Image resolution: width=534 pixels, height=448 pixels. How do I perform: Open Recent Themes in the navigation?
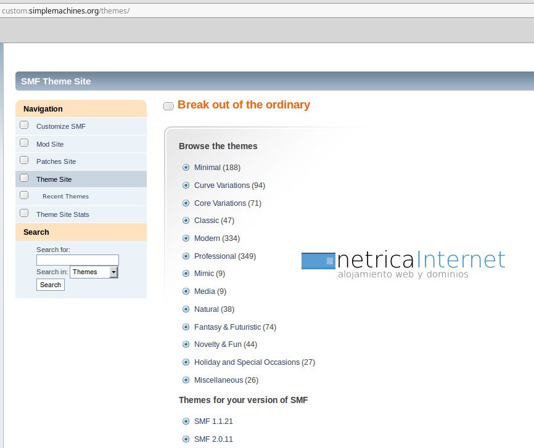[x=65, y=197]
